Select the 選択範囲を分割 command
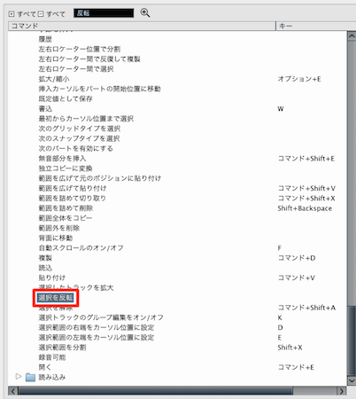Image resolution: width=356 pixels, height=399 pixels. coord(62,348)
